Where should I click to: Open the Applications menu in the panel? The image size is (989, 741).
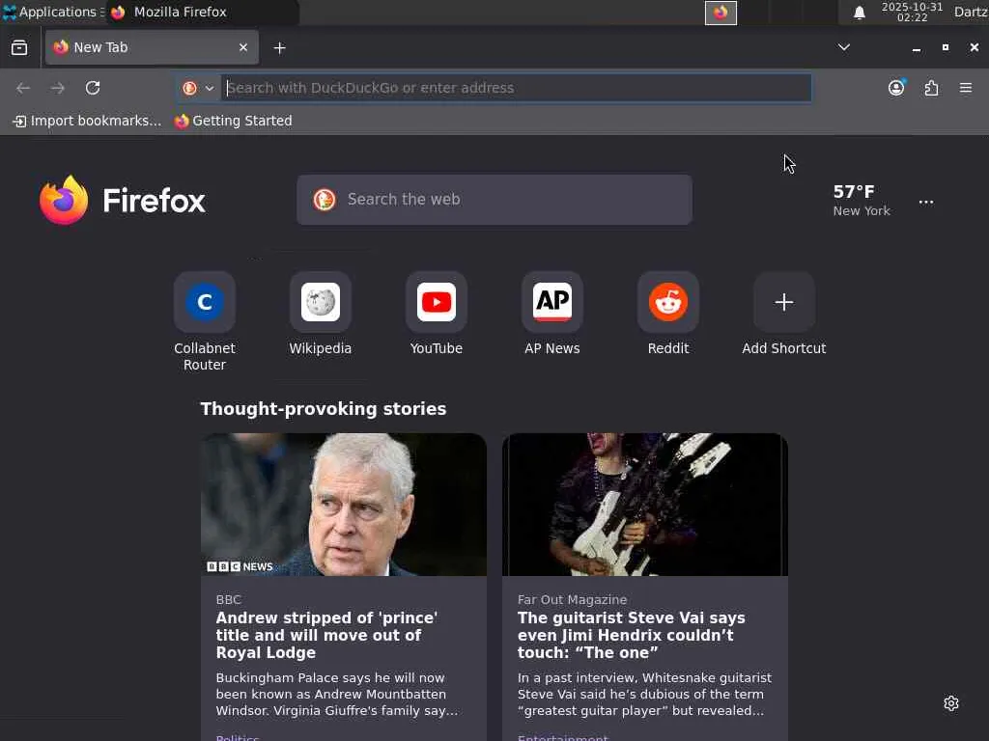pos(53,12)
